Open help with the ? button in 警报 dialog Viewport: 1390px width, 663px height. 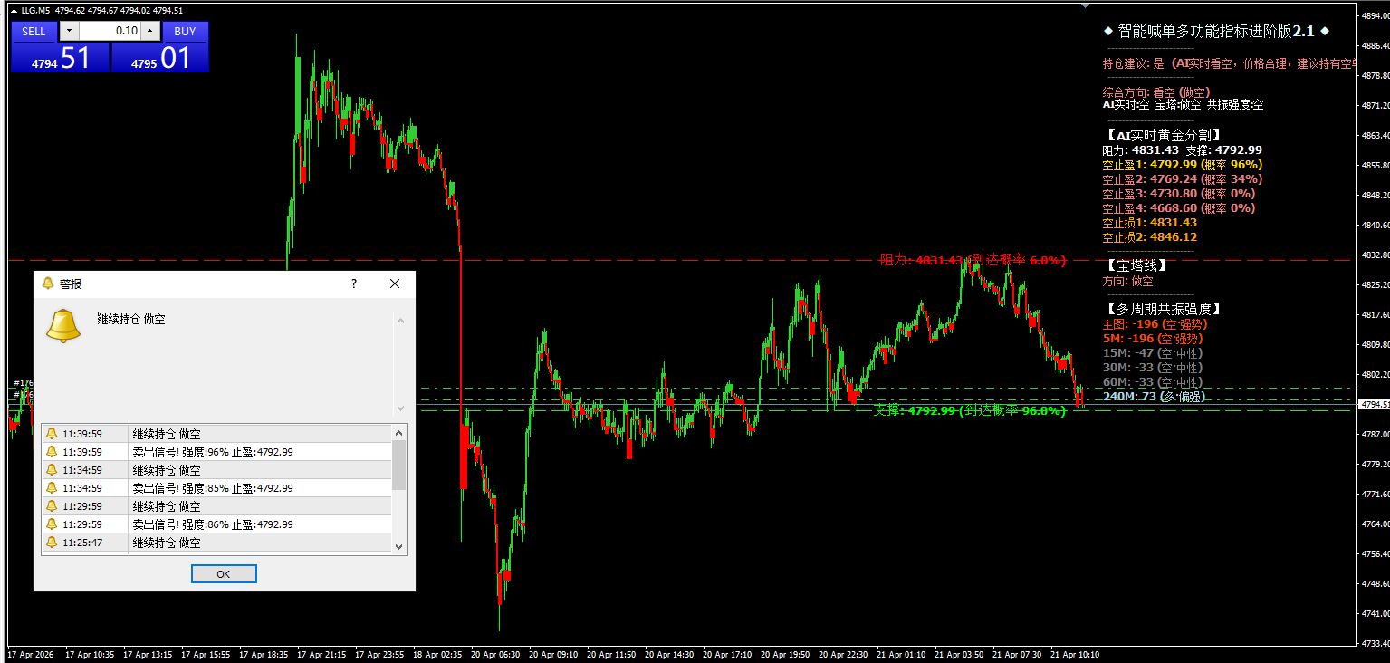click(354, 283)
